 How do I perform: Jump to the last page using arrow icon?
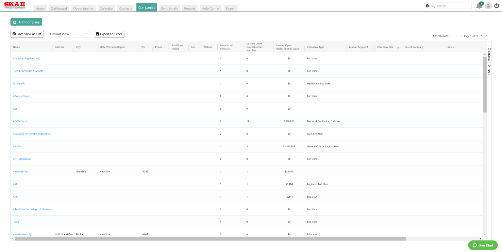coord(487,36)
